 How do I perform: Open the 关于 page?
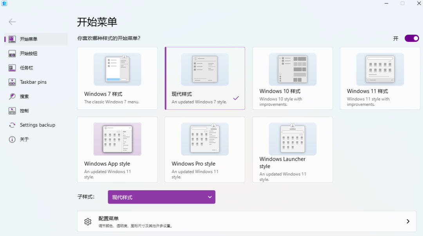tap(36, 139)
